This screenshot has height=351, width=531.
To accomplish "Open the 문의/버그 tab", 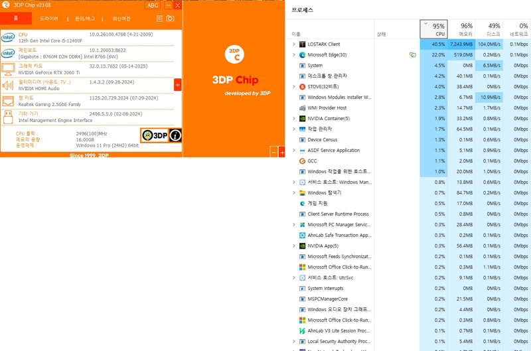I will tap(85, 19).
